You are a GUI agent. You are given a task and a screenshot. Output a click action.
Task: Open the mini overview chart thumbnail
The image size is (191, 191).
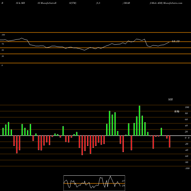94,183
